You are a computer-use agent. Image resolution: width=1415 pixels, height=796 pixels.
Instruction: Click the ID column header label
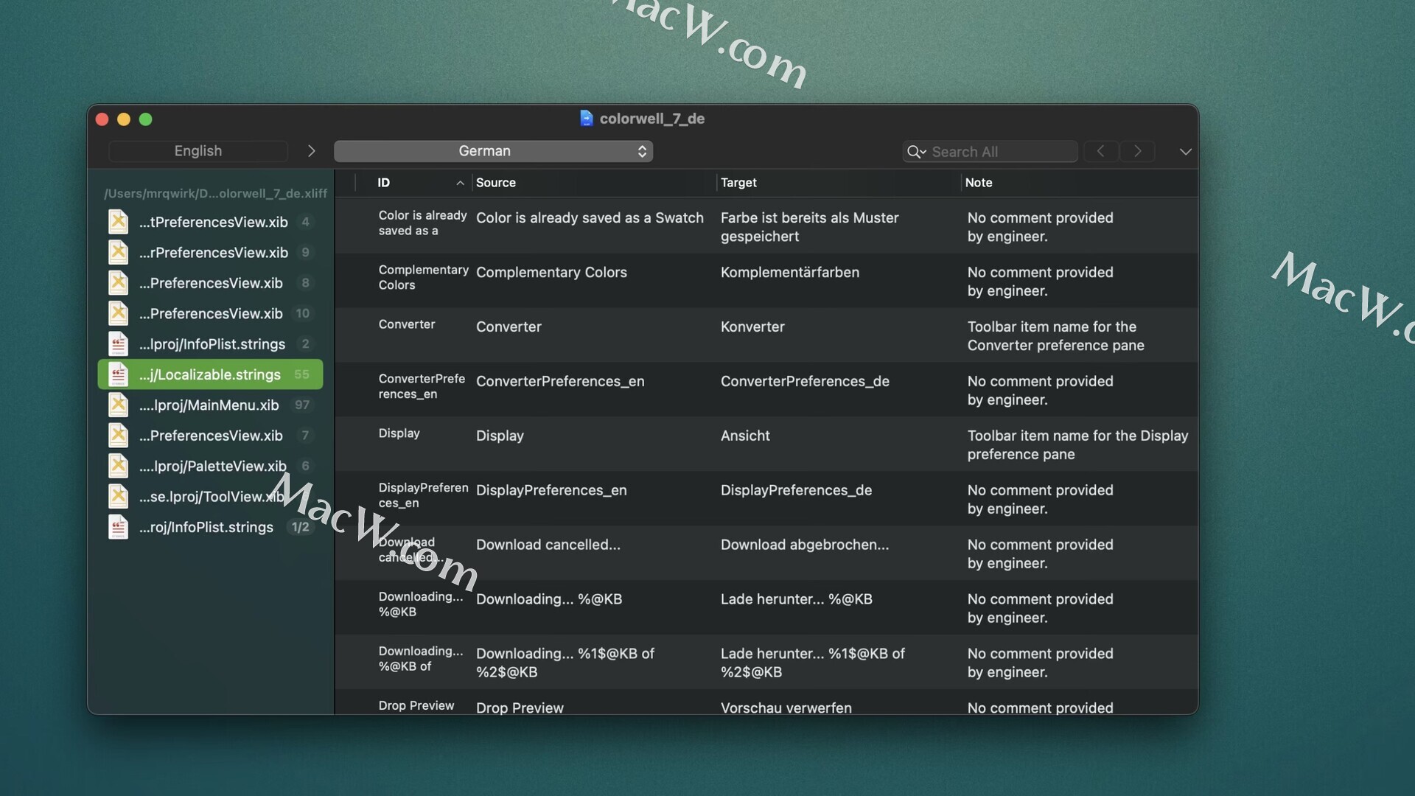384,183
